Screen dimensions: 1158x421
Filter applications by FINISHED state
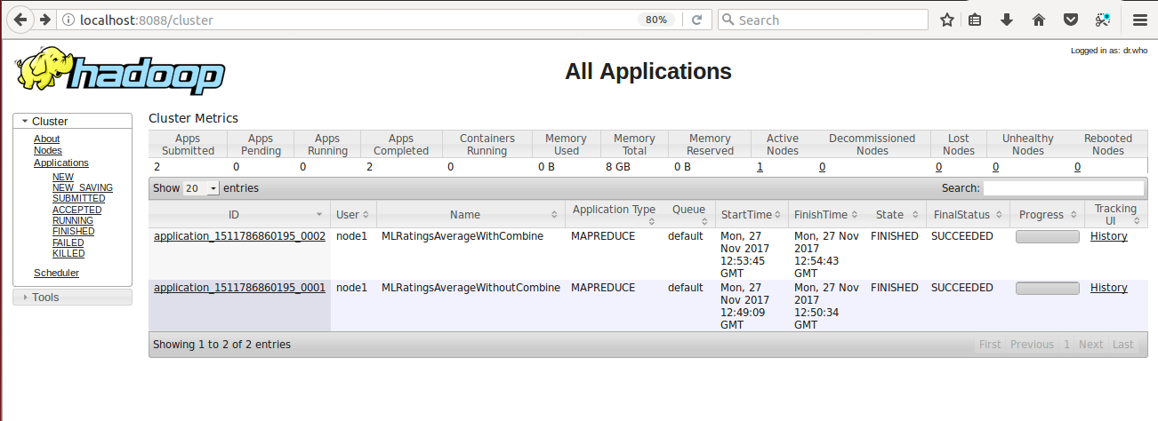(74, 231)
